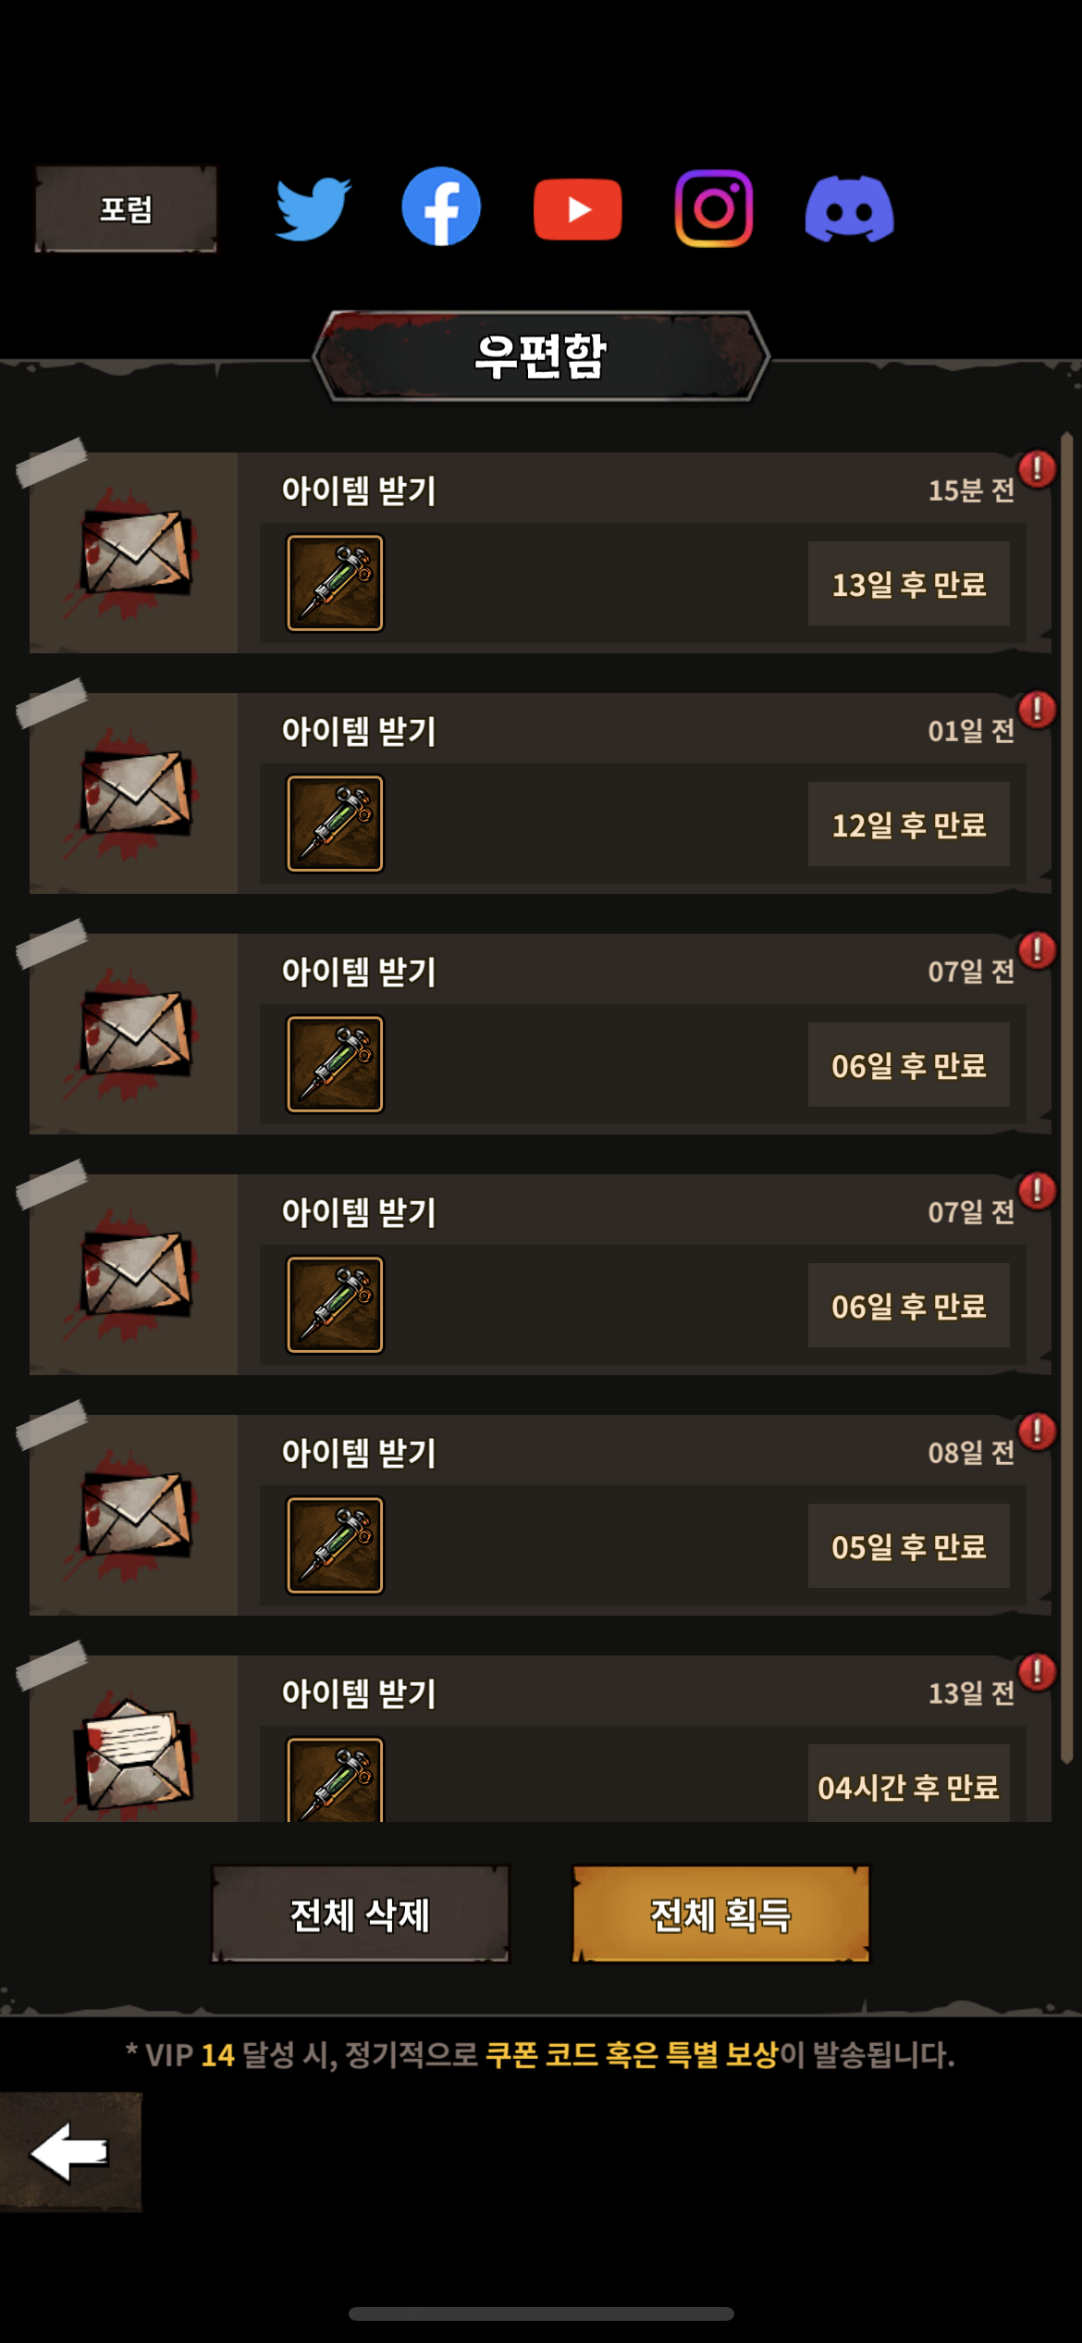
Task: Open the Discord icon link
Action: (x=849, y=209)
